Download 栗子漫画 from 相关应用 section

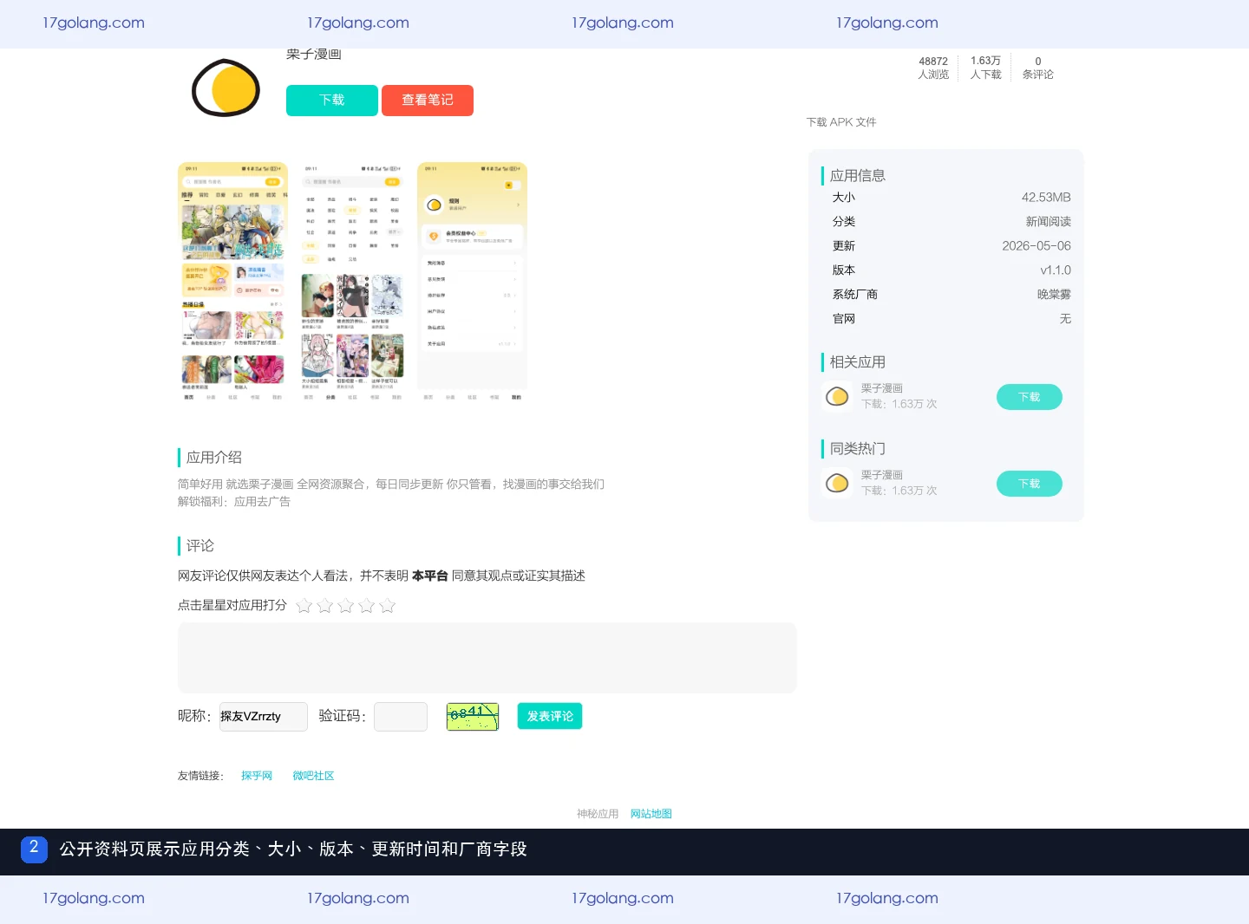click(x=1029, y=397)
